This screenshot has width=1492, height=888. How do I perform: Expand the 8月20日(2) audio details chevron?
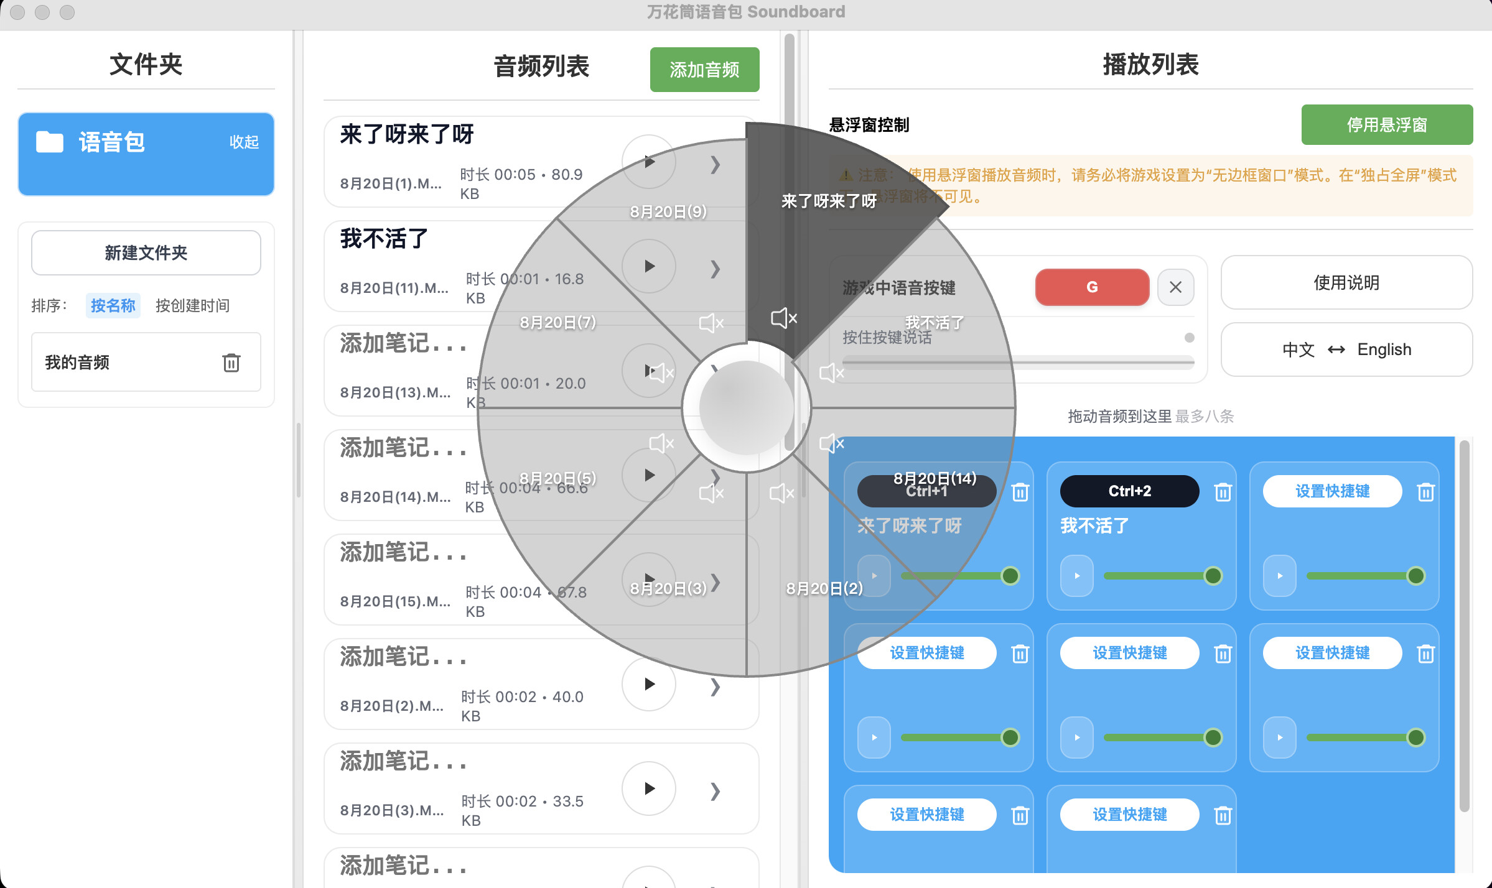click(715, 687)
